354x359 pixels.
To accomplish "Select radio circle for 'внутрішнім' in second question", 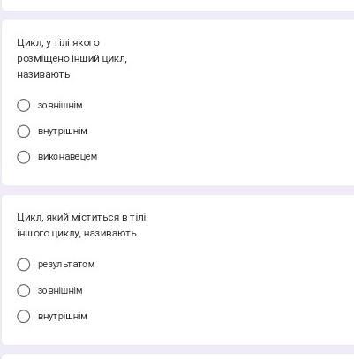I will (24, 317).
